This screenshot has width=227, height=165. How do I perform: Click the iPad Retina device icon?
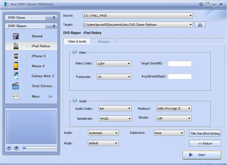point(16,46)
